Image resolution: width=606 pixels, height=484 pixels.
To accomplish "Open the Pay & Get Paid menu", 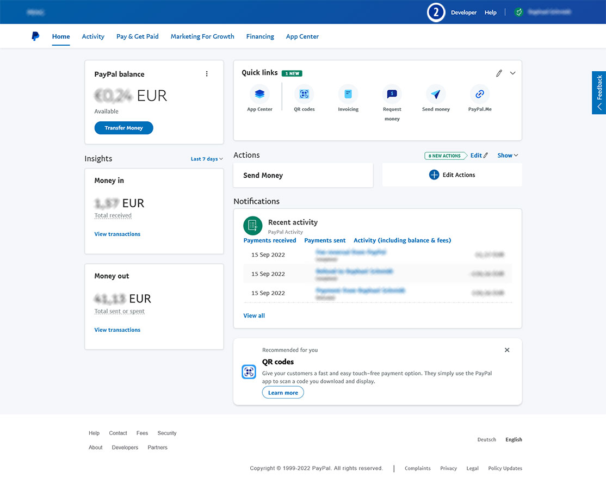I will [x=138, y=36].
